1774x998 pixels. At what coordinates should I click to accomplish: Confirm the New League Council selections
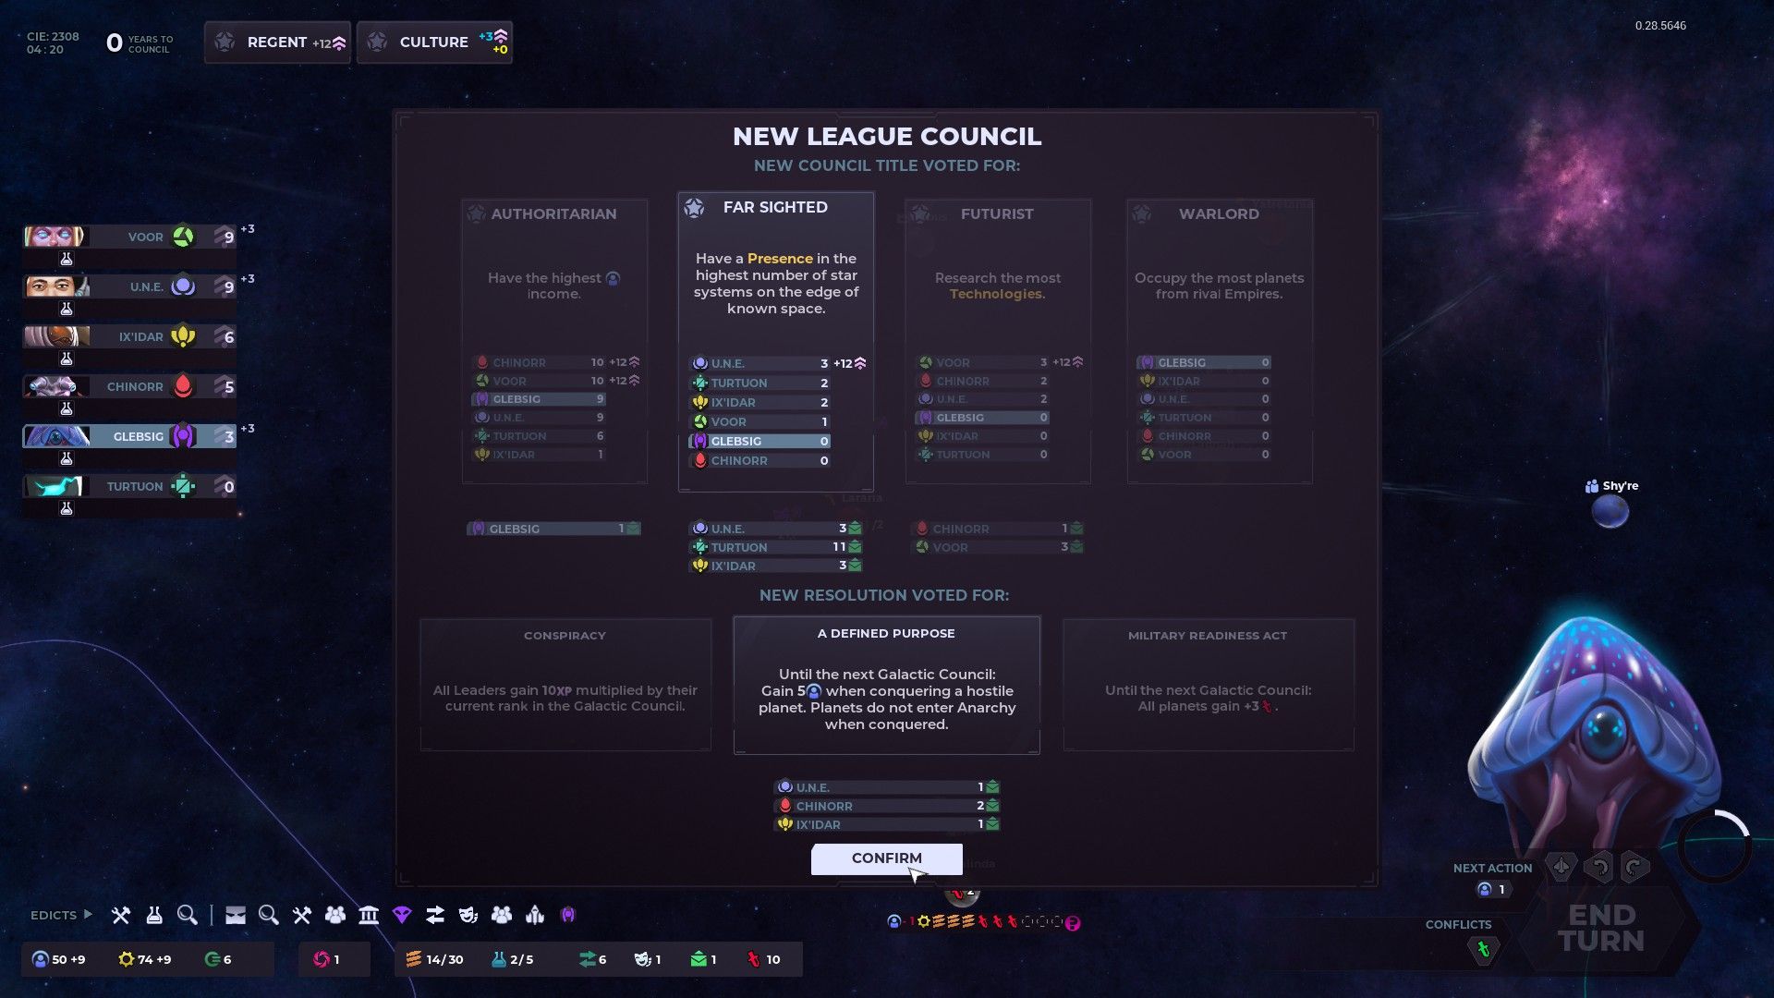(x=887, y=858)
